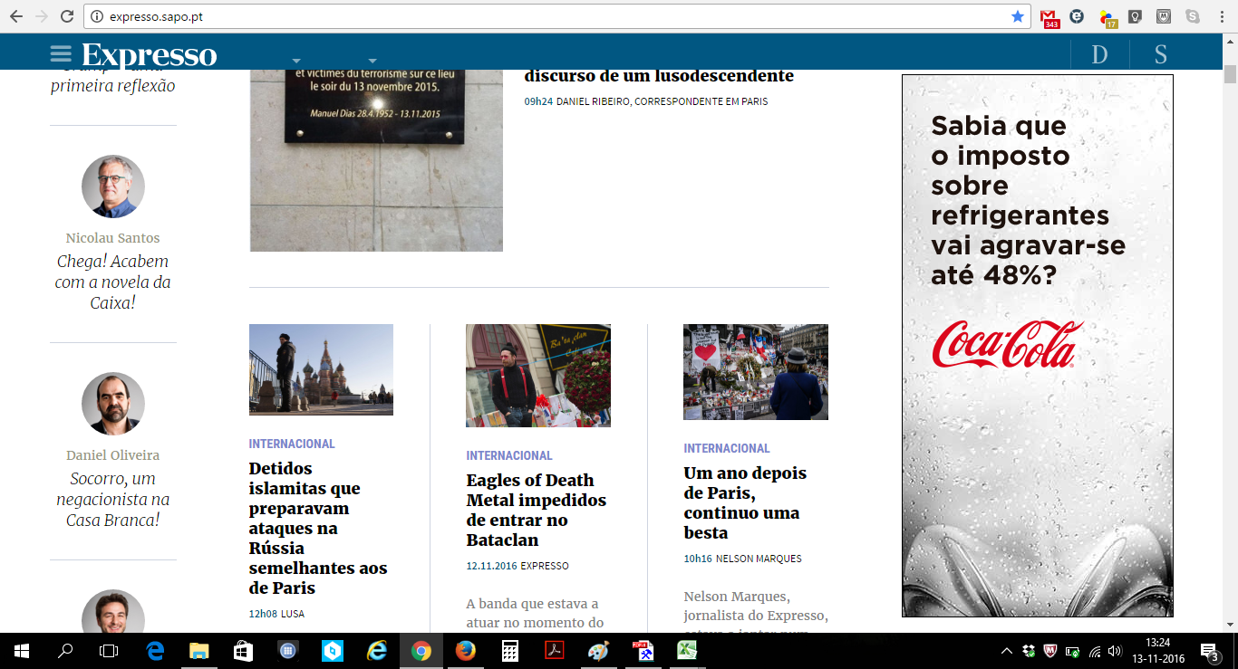This screenshot has height=669, width=1238.
Task: Open File Explorer from the taskbar
Action: point(198,651)
